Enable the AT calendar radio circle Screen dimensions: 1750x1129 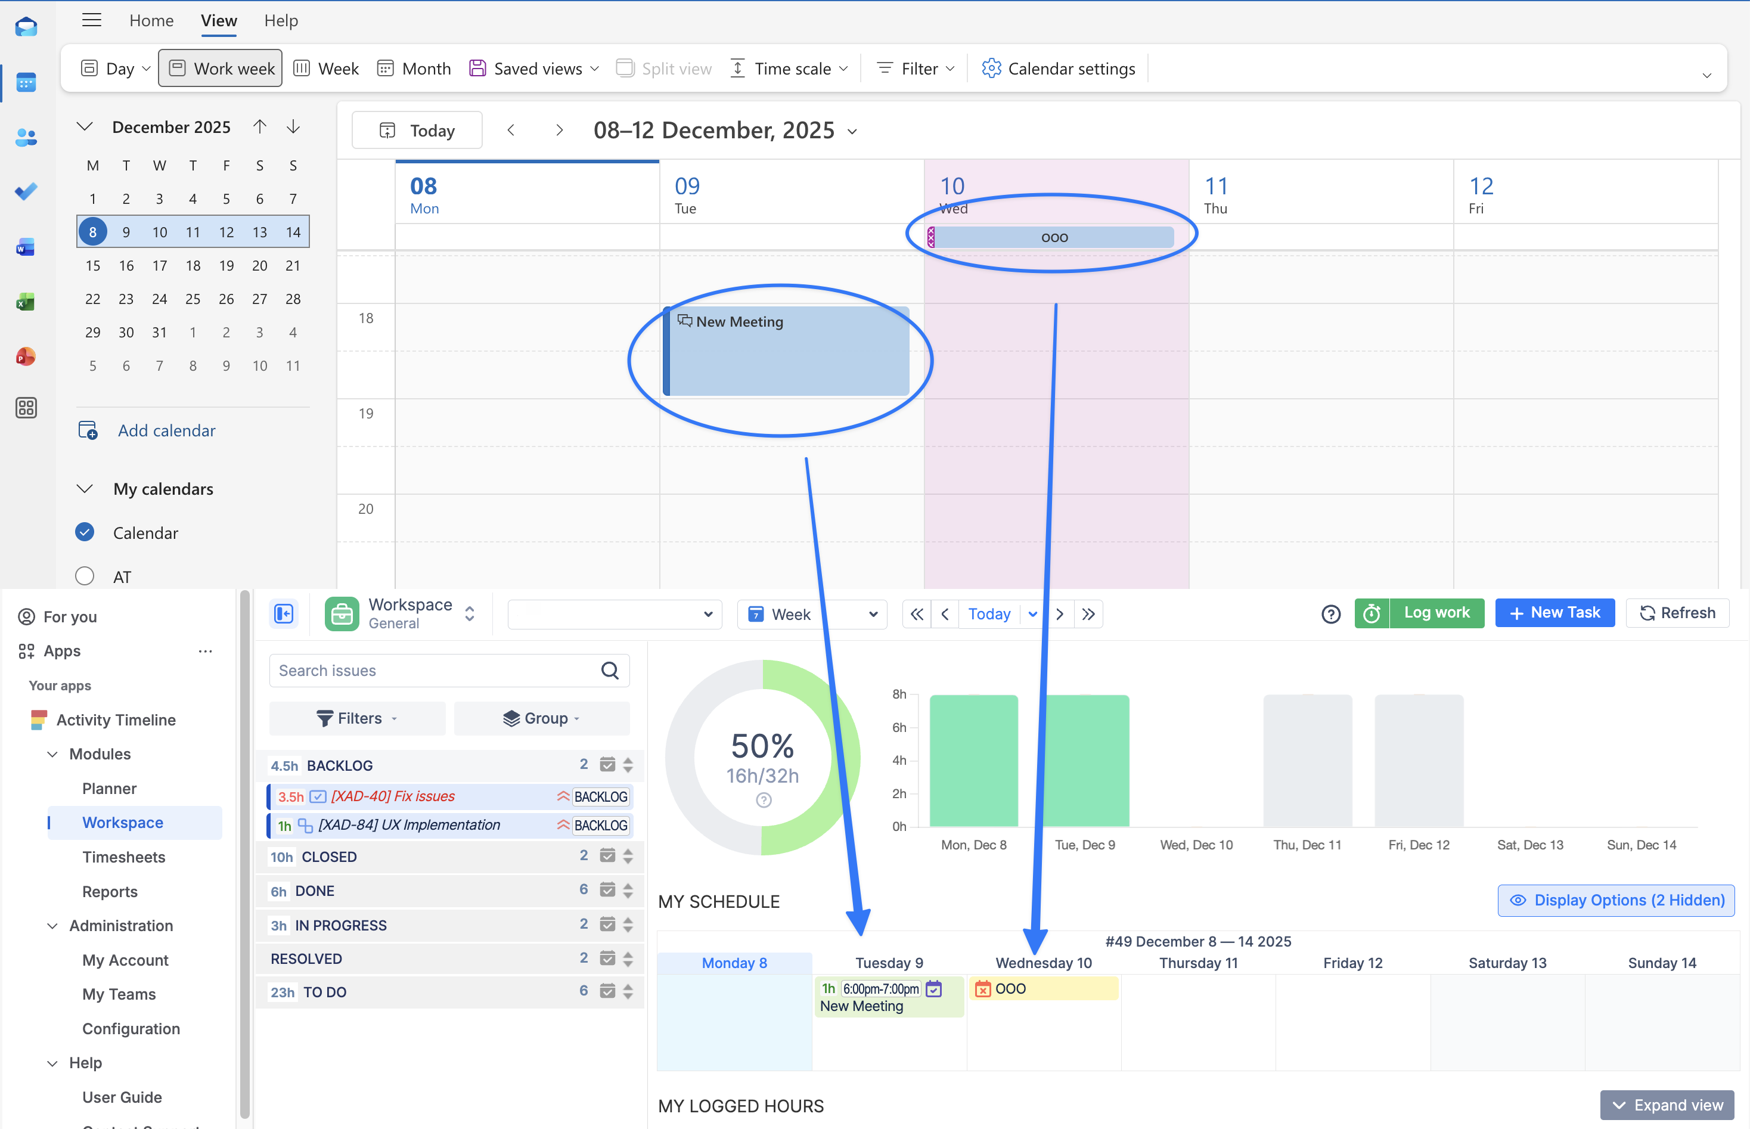(x=85, y=576)
